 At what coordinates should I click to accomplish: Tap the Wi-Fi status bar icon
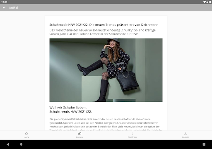[205, 2]
